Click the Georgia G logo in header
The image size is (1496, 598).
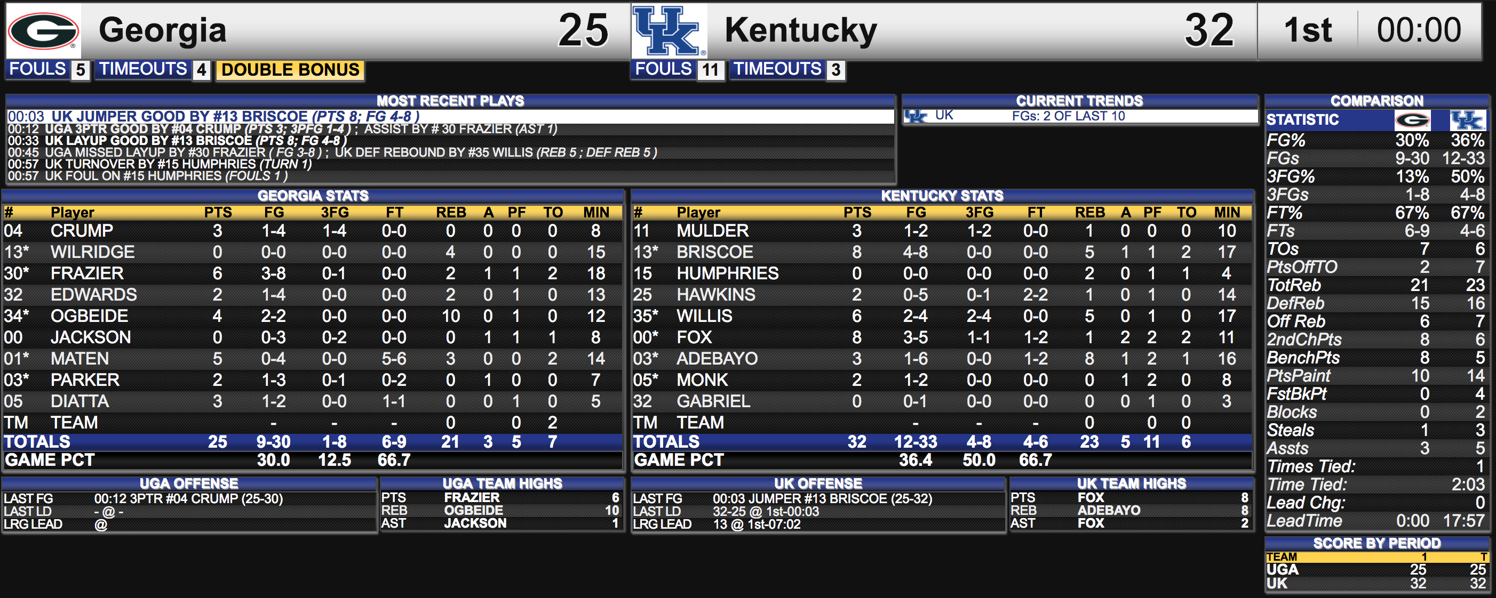coord(44,31)
